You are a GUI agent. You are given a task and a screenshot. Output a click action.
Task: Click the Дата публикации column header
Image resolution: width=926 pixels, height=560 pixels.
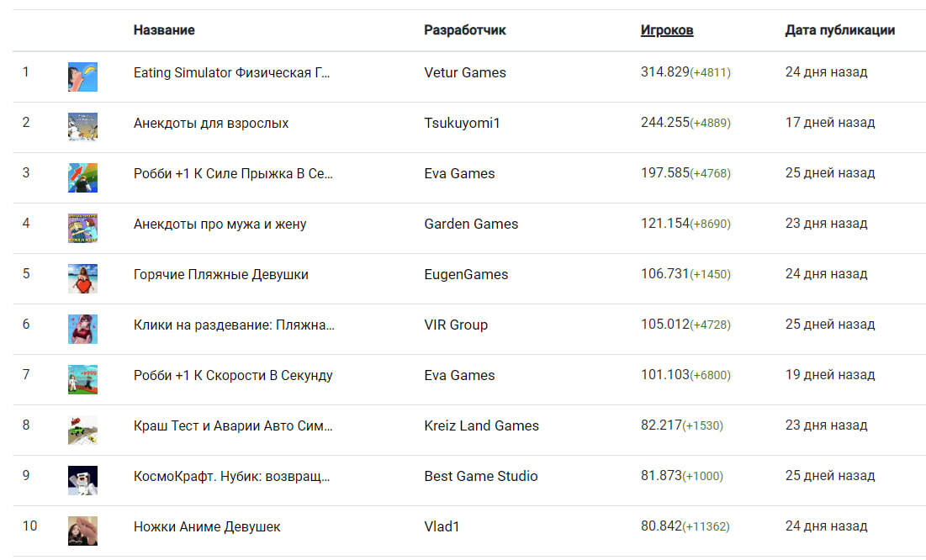pyautogui.click(x=839, y=30)
